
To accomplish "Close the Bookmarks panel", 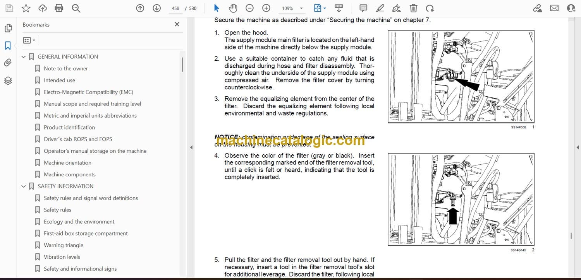I will click(177, 24).
